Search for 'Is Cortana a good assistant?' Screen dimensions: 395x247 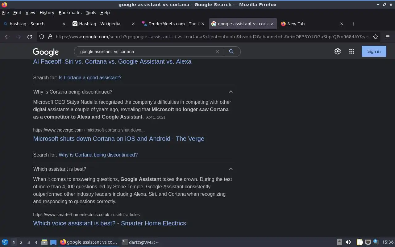pos(90,77)
